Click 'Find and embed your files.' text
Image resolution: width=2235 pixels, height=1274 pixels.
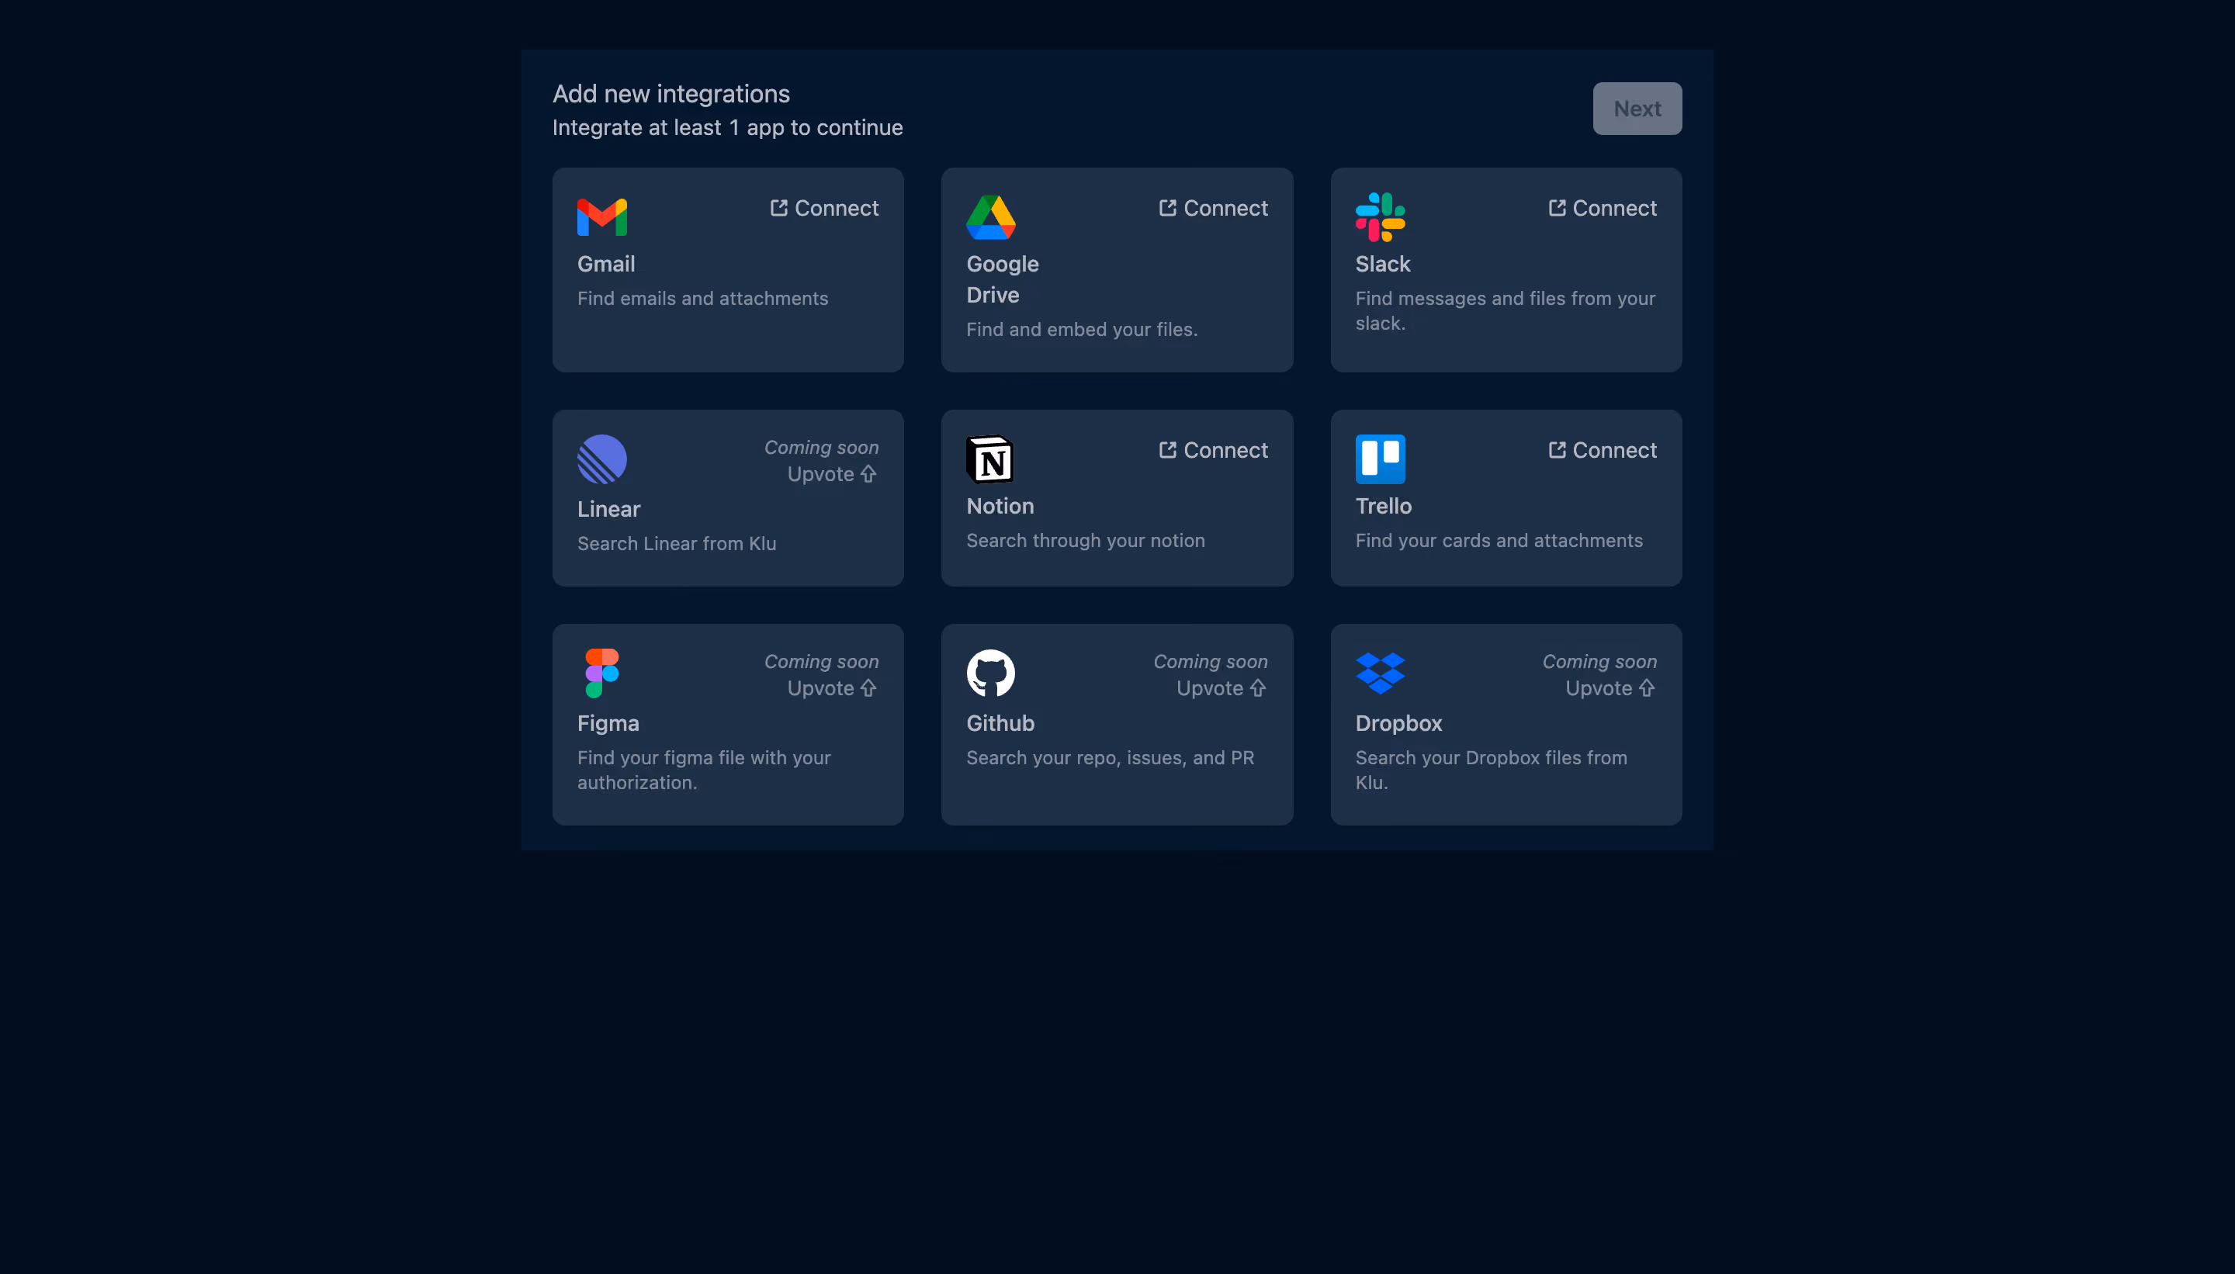tap(1082, 330)
